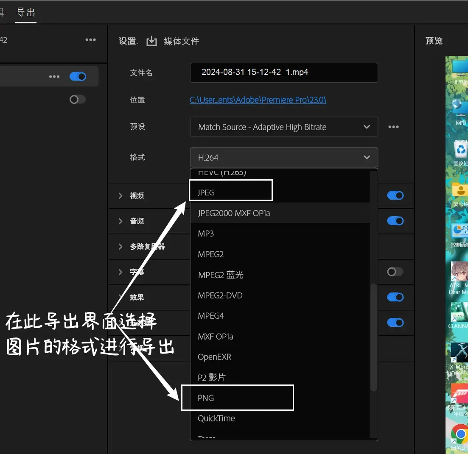This screenshot has height=454, width=468.
Task: Switch off the Effects section toggle
Action: [395, 297]
